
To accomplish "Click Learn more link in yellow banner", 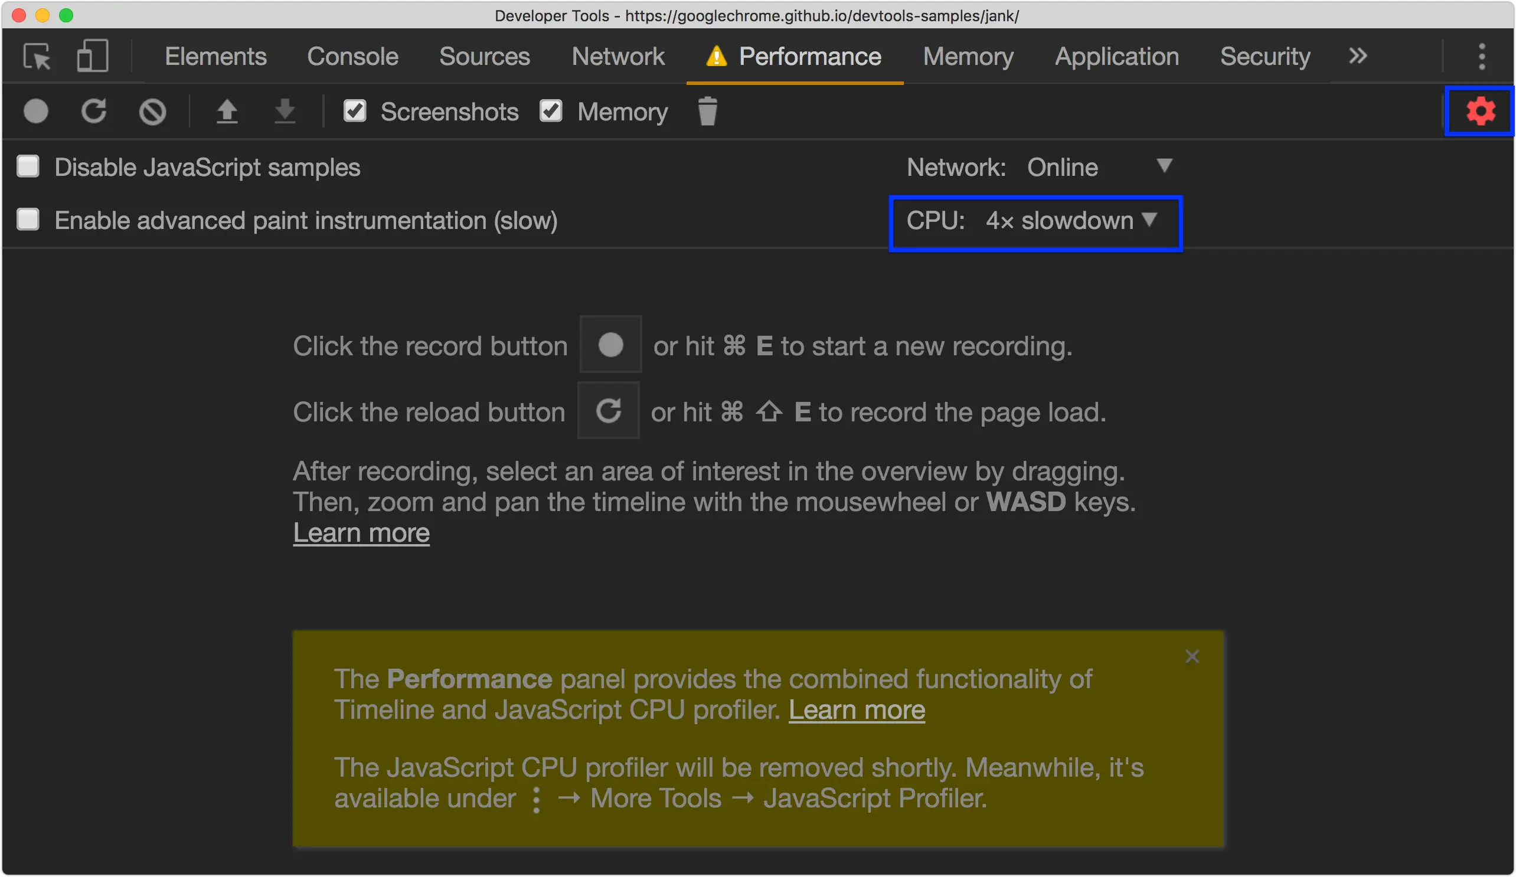I will (856, 711).
